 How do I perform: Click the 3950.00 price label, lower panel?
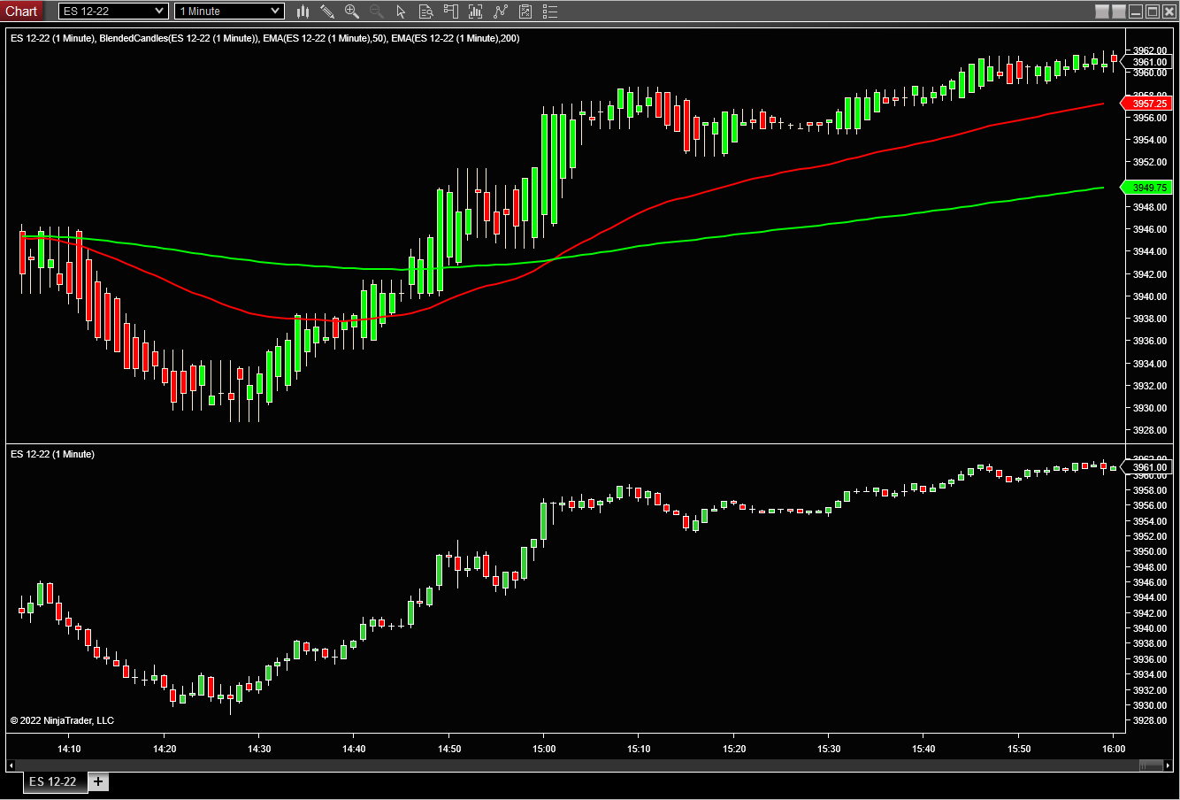[1150, 551]
